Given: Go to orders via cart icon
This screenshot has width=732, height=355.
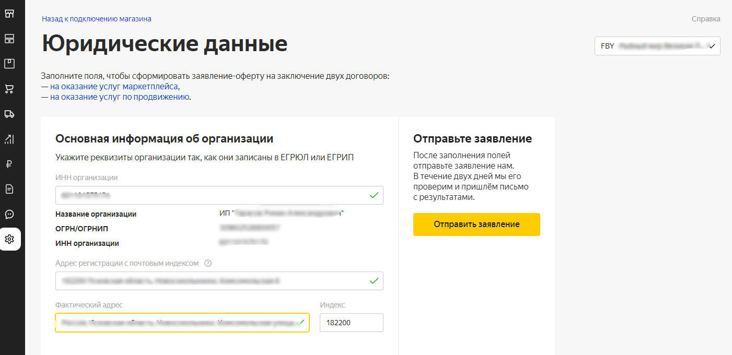Looking at the screenshot, I should [x=9, y=89].
